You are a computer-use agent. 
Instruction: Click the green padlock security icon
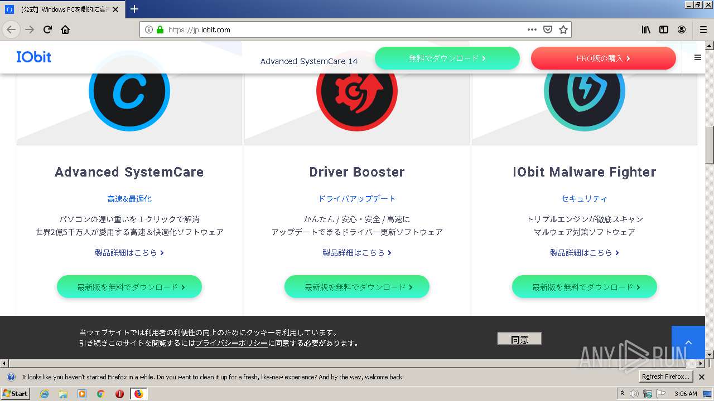[160, 30]
